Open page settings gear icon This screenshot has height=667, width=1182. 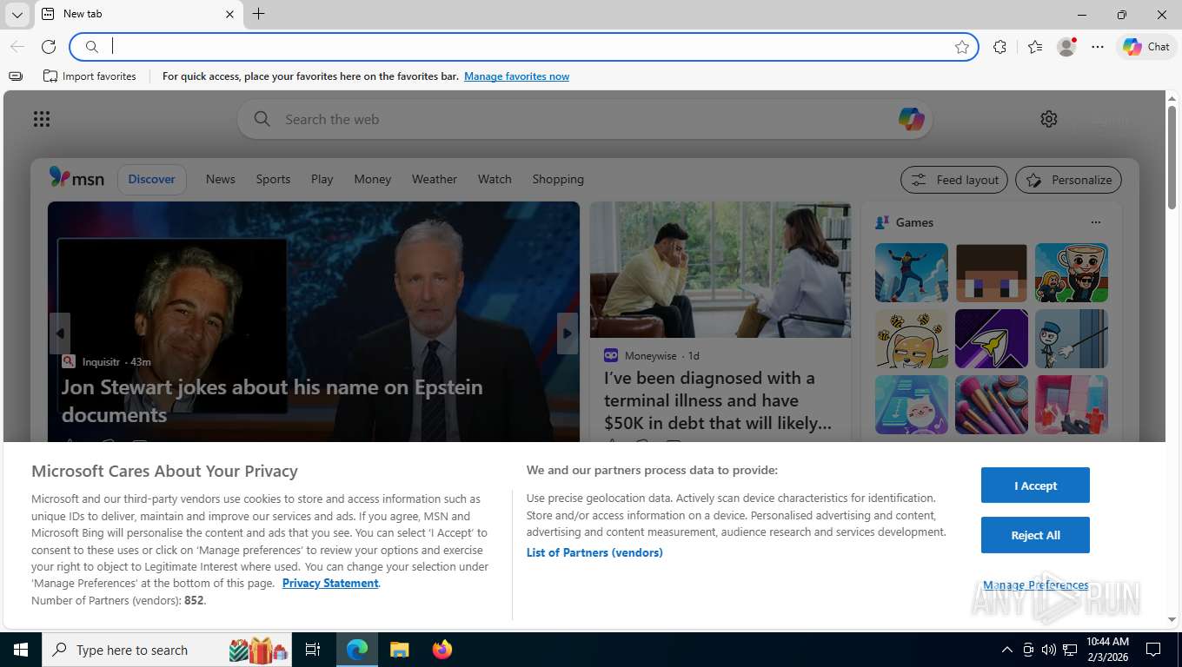(x=1049, y=119)
